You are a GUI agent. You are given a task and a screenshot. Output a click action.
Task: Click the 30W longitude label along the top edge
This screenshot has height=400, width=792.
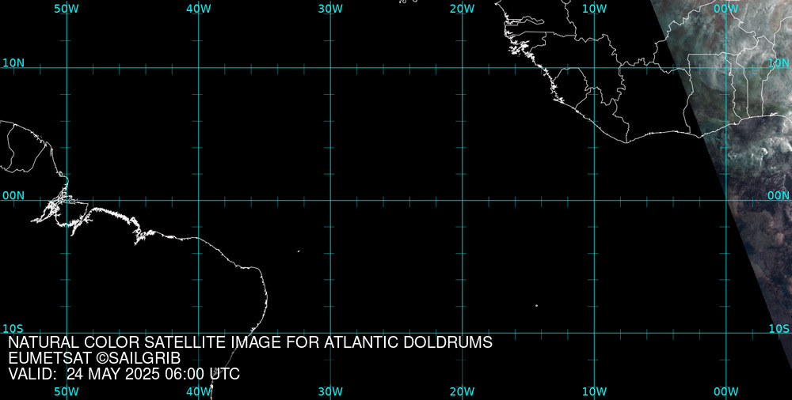pyautogui.click(x=330, y=9)
